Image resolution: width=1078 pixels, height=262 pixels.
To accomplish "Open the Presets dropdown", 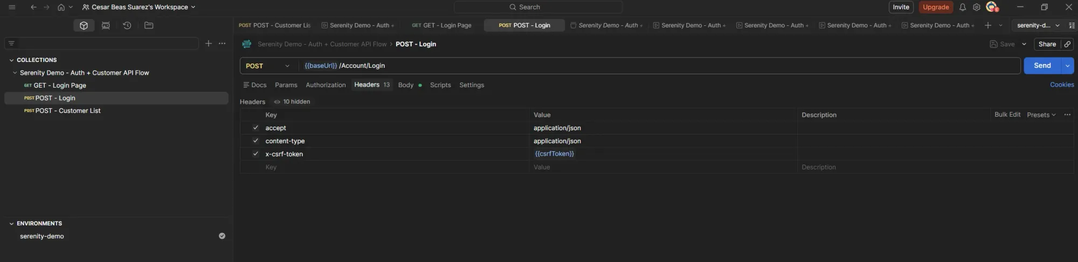I will point(1041,115).
